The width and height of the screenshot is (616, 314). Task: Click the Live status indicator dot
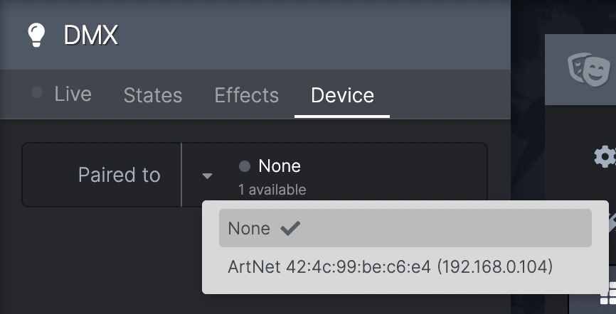[x=37, y=93]
